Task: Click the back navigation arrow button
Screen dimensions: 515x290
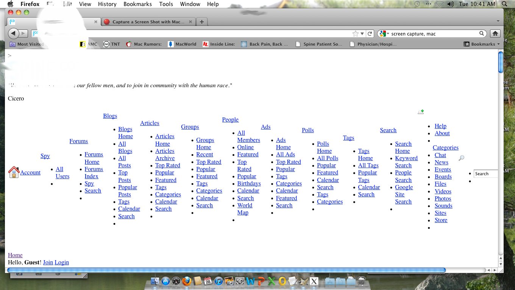Action: click(13, 34)
